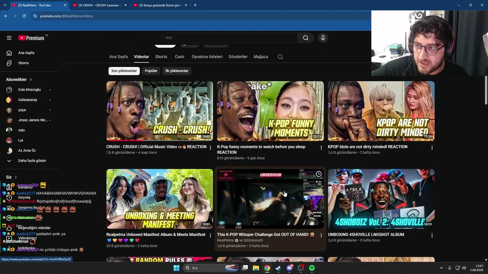Image resolution: width=488 pixels, height=274 pixels.
Task: Sort videos by Popüler
Action: [x=151, y=71]
